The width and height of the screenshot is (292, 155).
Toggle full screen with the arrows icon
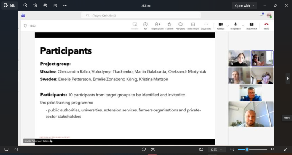pos(285,149)
